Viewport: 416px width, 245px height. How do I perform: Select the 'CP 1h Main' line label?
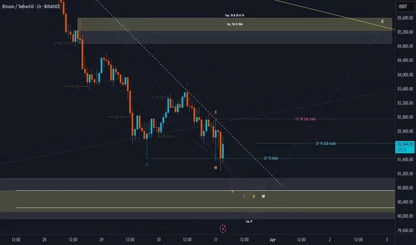point(270,158)
